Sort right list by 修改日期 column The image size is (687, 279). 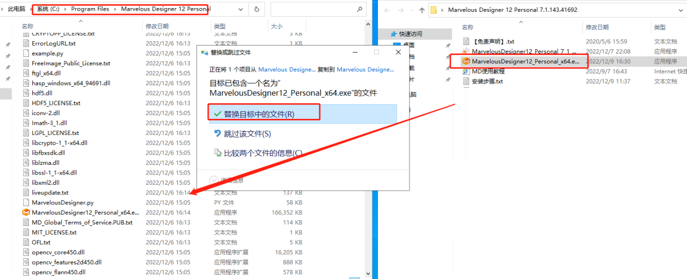pos(597,27)
